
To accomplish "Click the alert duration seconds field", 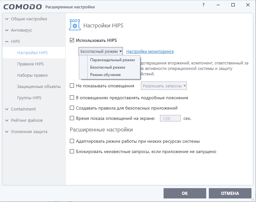I will pyautogui.click(x=170, y=118).
